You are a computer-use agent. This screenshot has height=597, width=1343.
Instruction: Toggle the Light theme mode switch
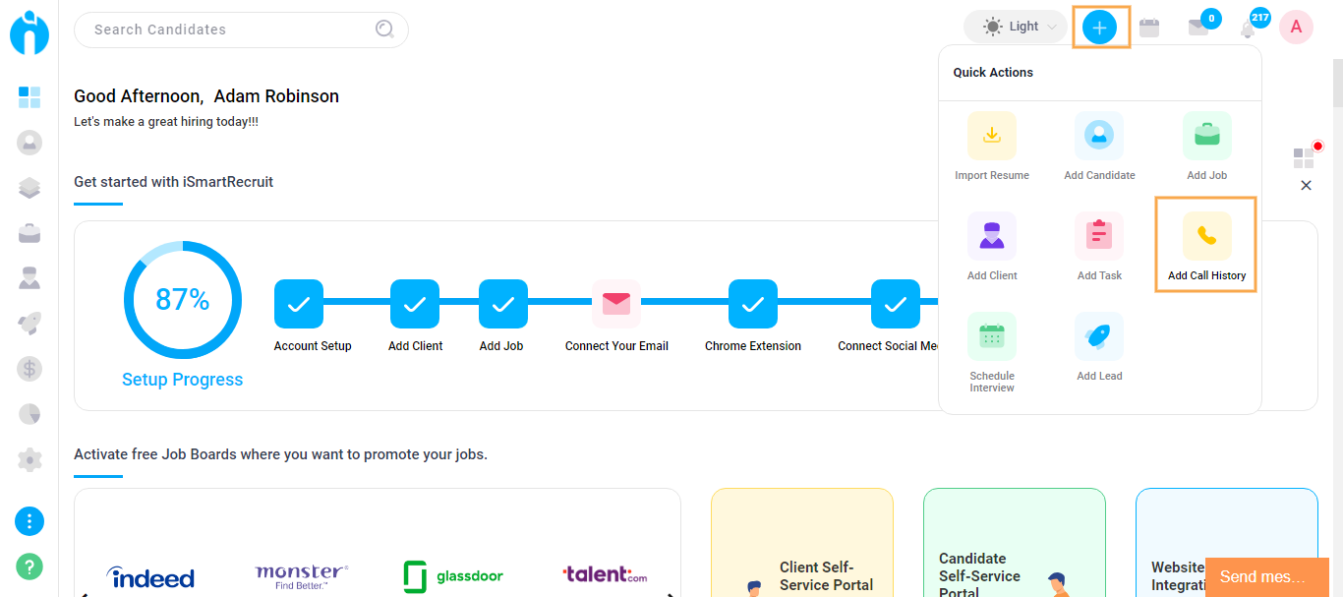[1015, 27]
